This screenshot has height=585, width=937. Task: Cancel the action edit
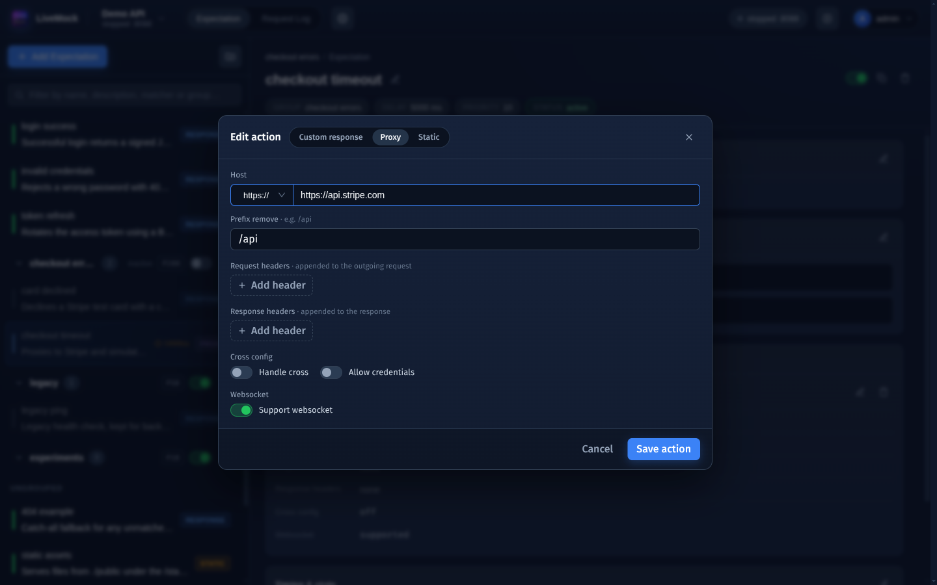click(x=597, y=449)
